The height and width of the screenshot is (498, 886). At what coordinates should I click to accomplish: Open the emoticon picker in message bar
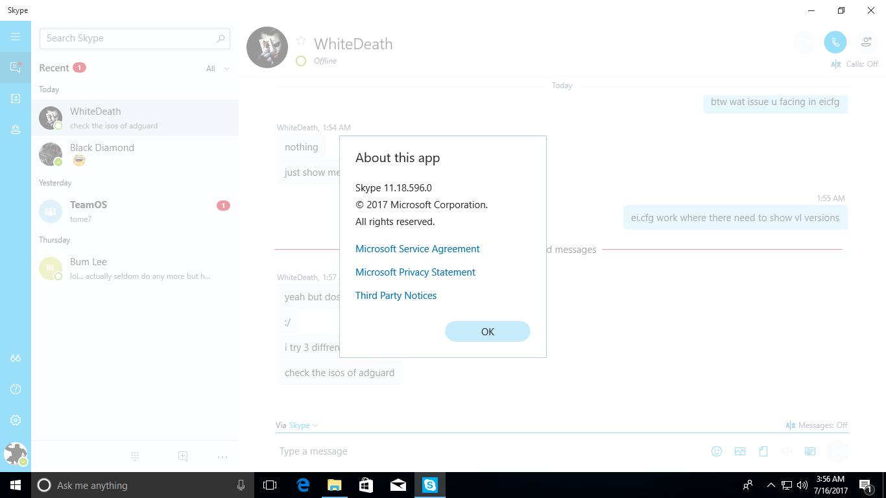[717, 451]
